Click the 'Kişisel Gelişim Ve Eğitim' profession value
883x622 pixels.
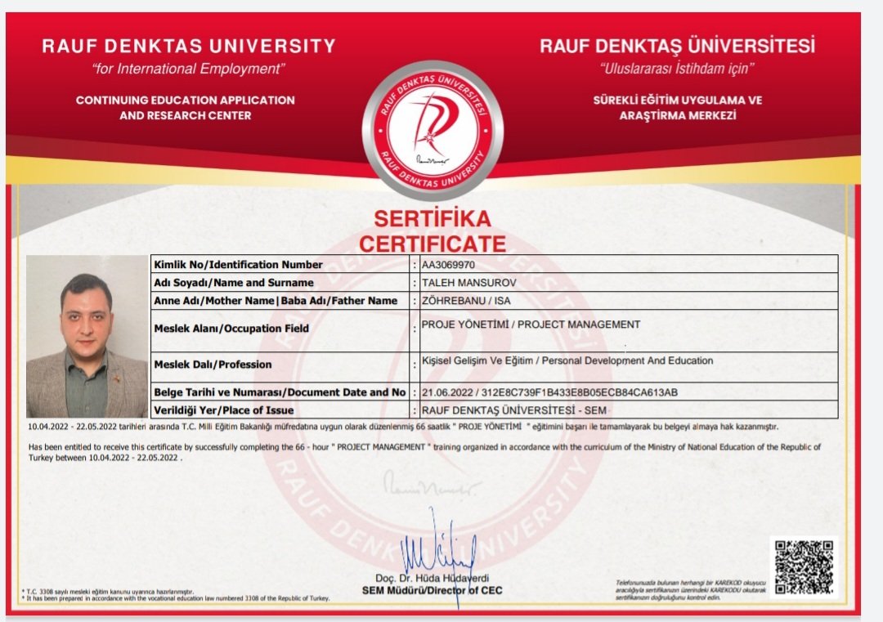[567, 360]
